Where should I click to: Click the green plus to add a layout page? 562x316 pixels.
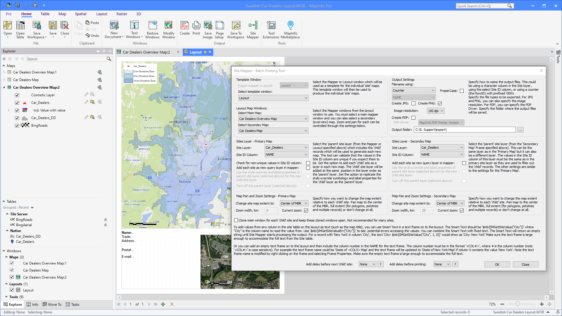pos(163,304)
